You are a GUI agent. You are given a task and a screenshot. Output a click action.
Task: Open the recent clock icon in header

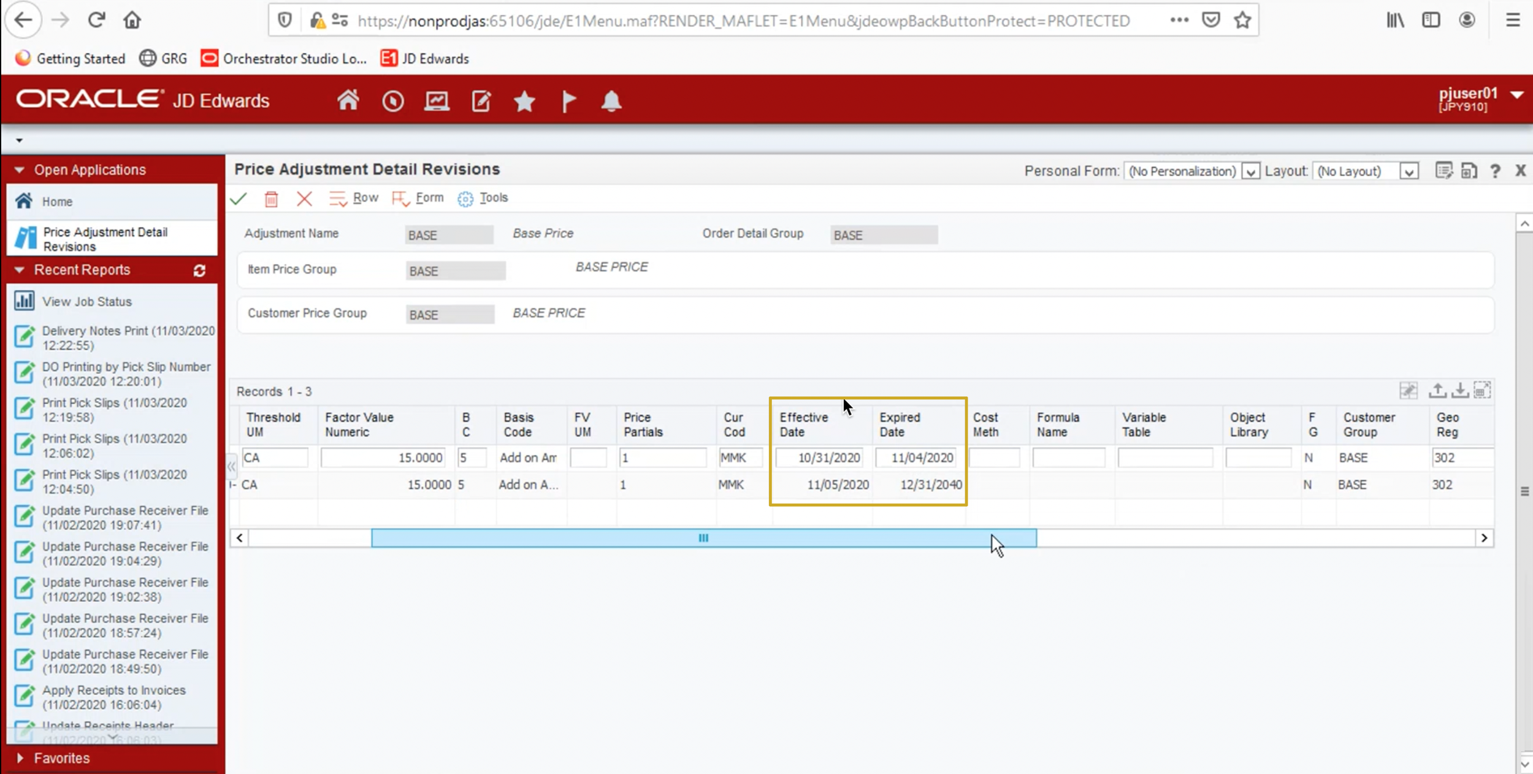[x=392, y=101]
